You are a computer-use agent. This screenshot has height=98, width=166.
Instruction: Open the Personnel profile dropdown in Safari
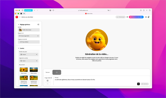click(x=28, y=10)
